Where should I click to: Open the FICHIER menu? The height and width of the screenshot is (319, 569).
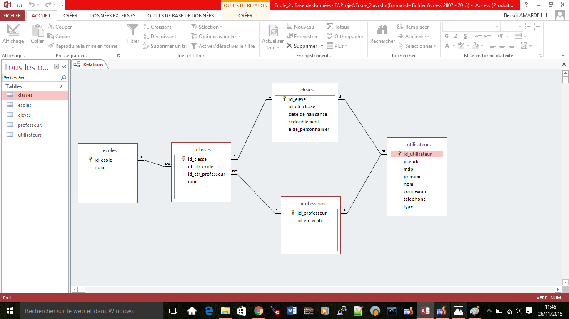(12, 16)
